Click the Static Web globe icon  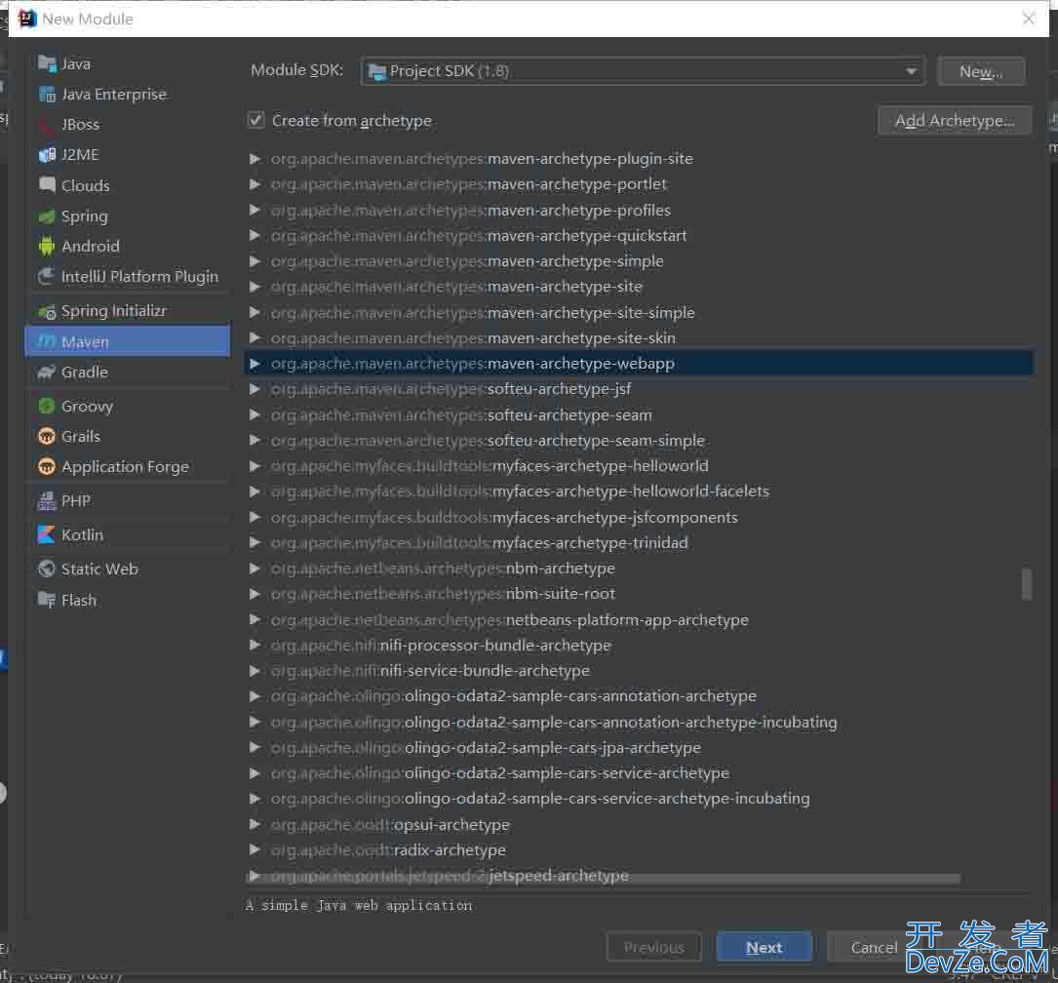[47, 570]
